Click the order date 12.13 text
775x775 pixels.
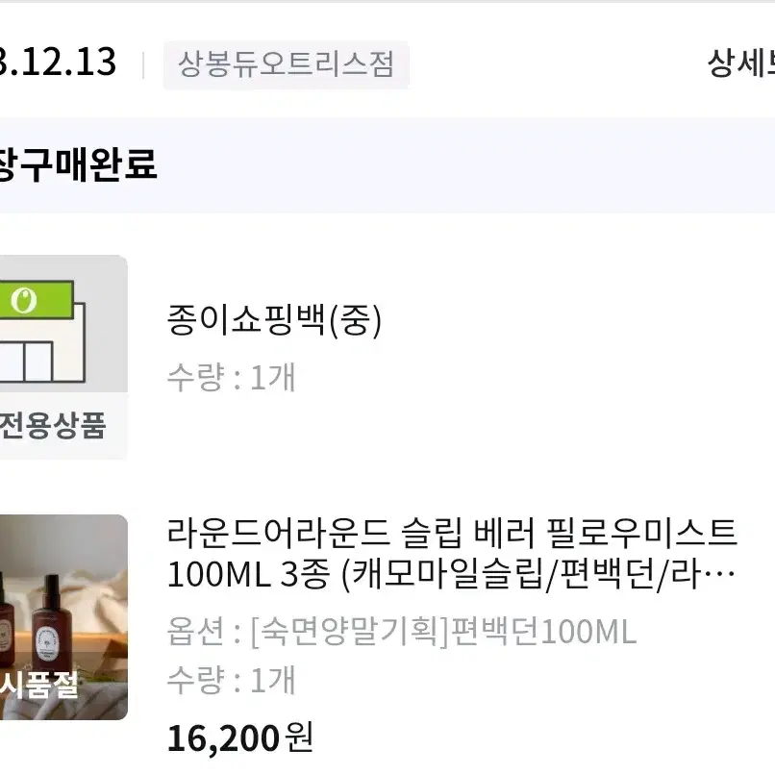click(58, 62)
